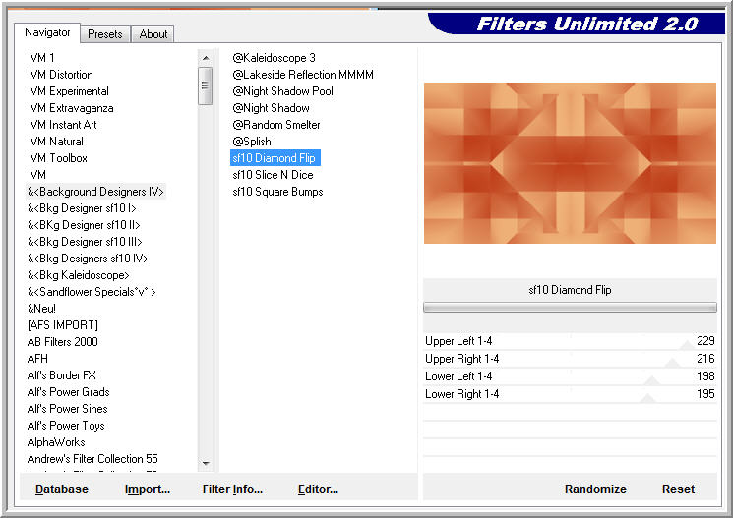Viewport: 733px width, 518px height.
Task: Select &<Bkg Kaleidoscope> category
Action: coord(78,275)
